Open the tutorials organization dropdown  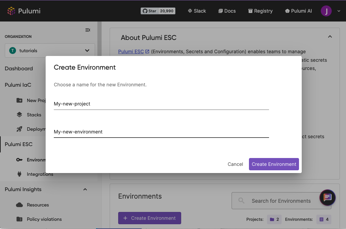(x=50, y=51)
